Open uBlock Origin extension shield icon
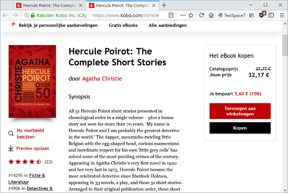Viewport: 288px width, 193px height. [262, 14]
